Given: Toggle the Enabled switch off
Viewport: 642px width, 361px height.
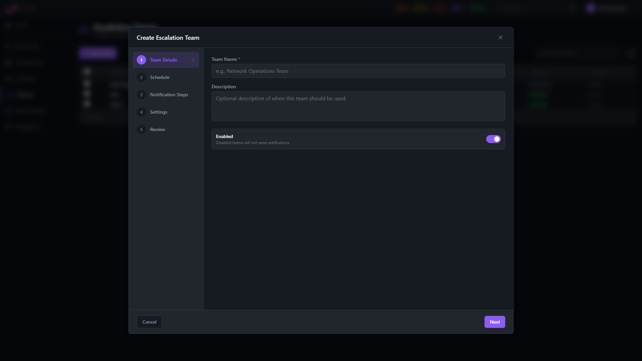Looking at the screenshot, I should point(493,139).
